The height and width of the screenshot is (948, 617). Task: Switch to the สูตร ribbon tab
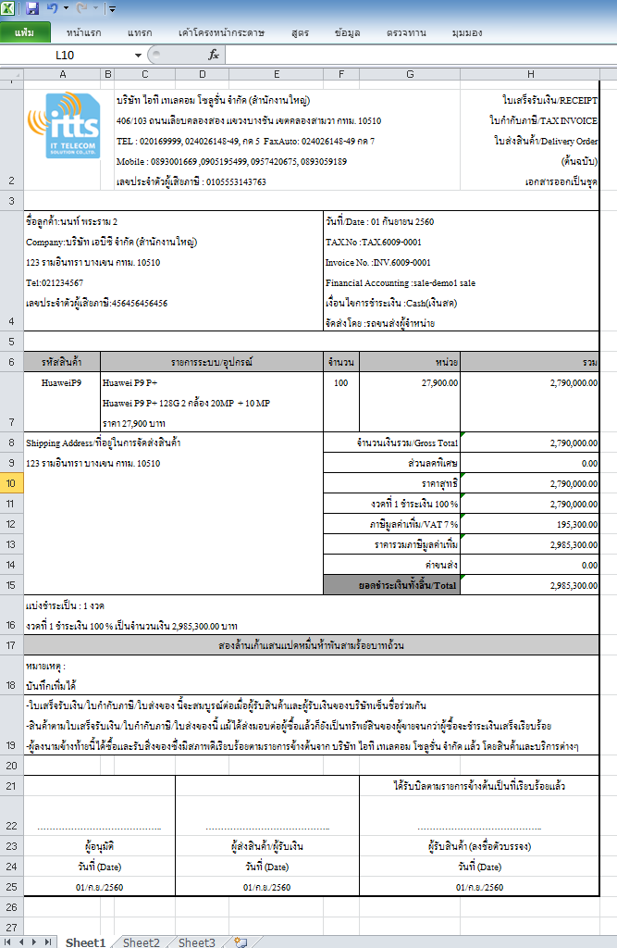[x=301, y=32]
